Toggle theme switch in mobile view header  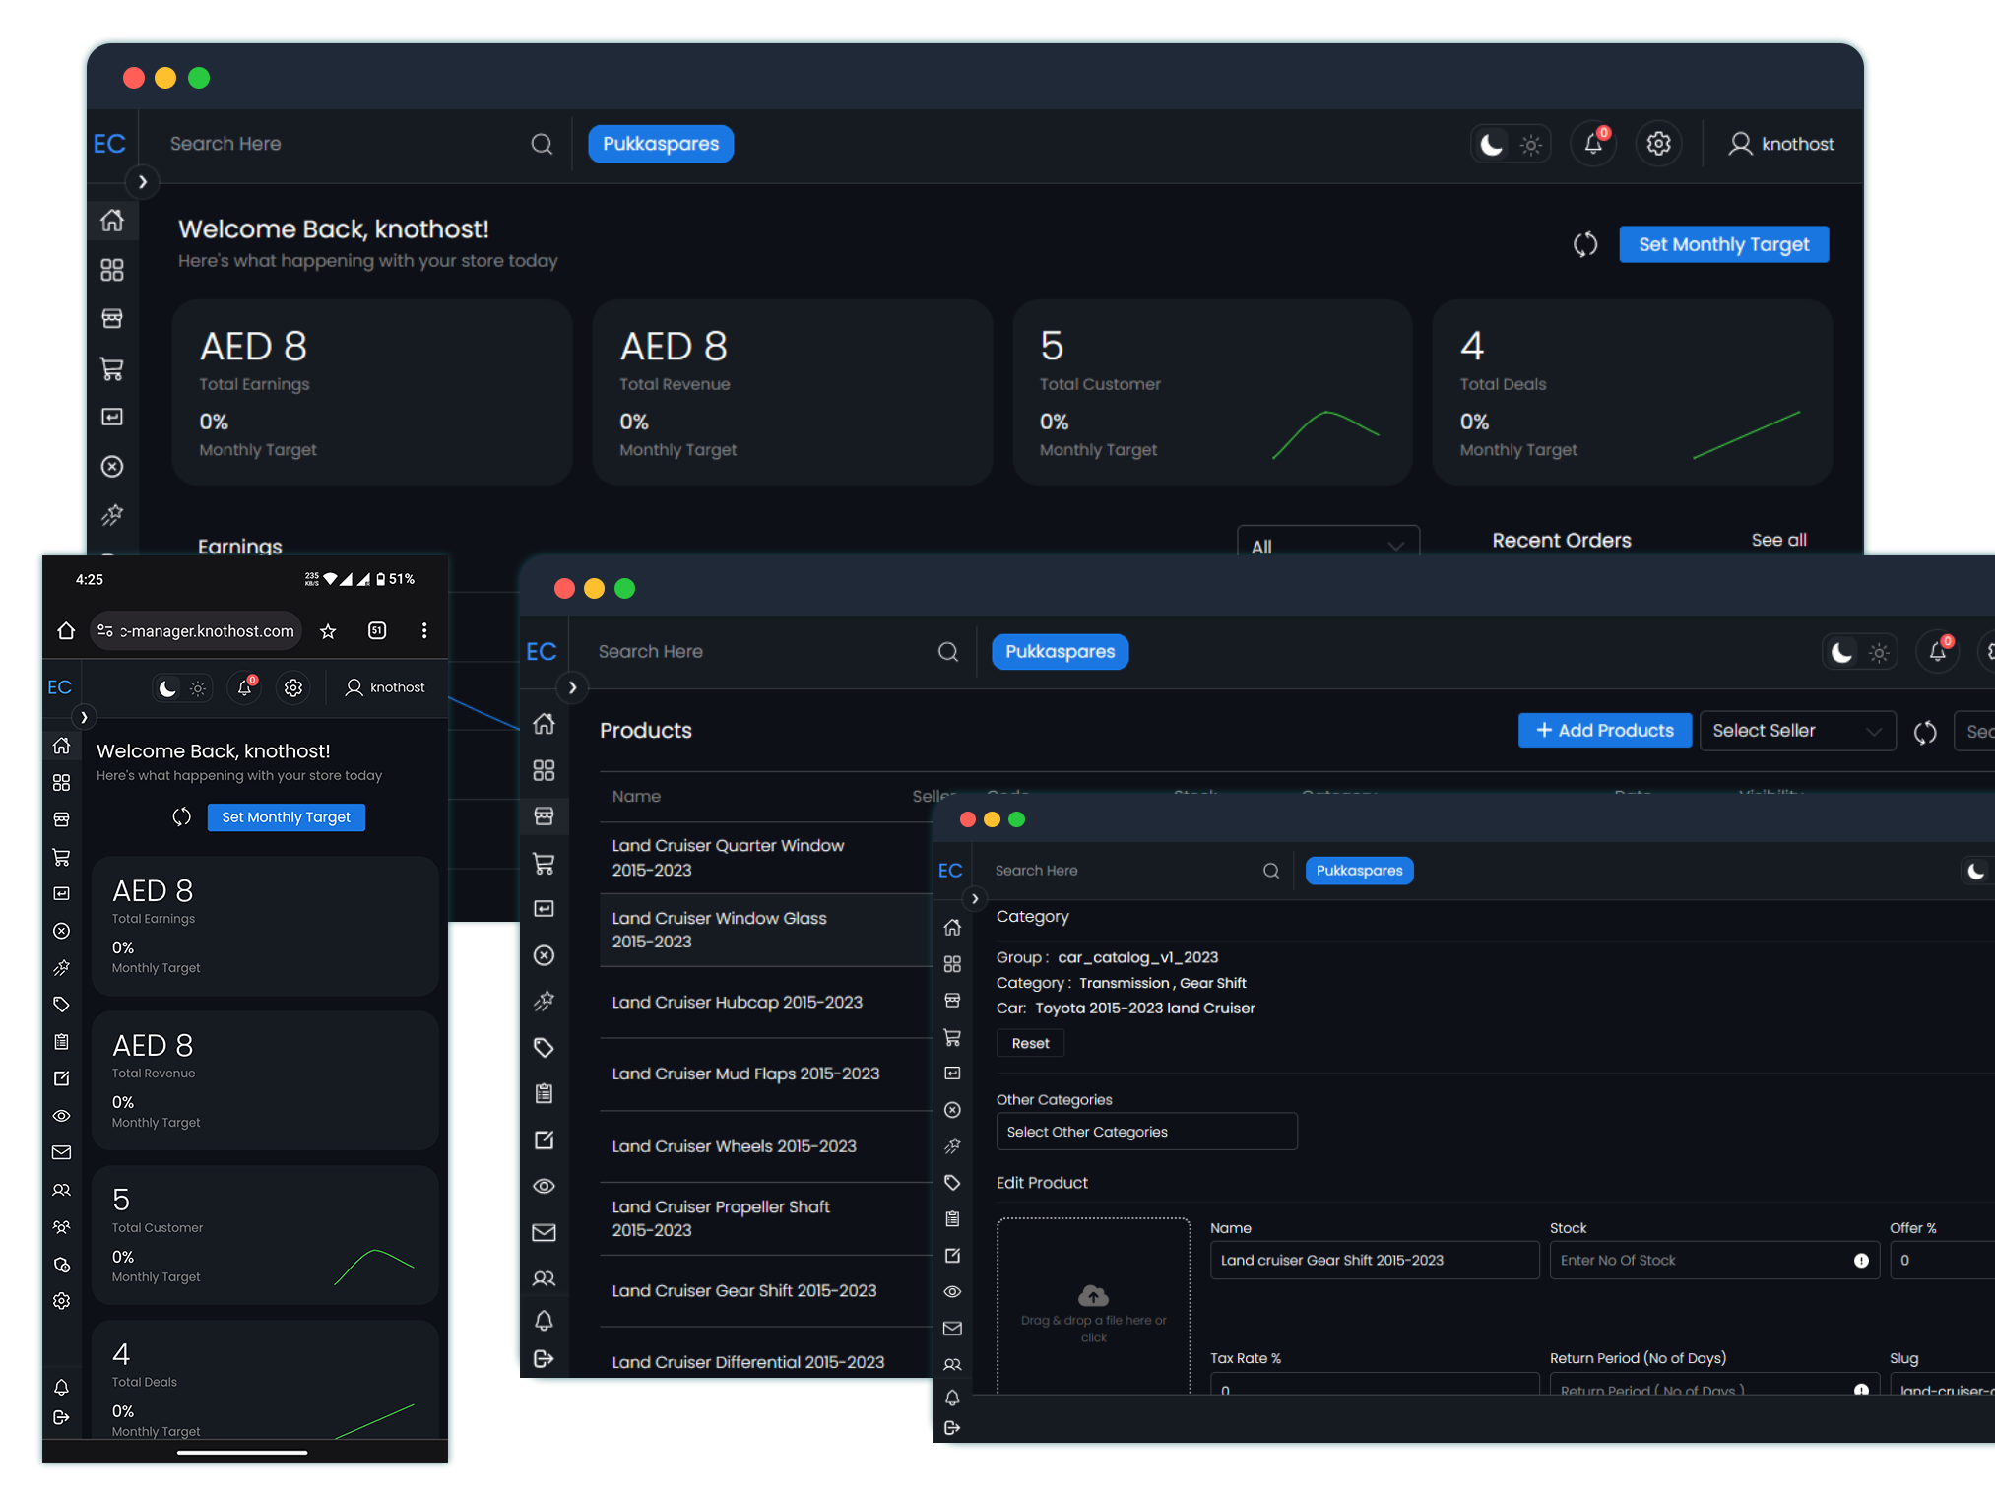(x=182, y=688)
